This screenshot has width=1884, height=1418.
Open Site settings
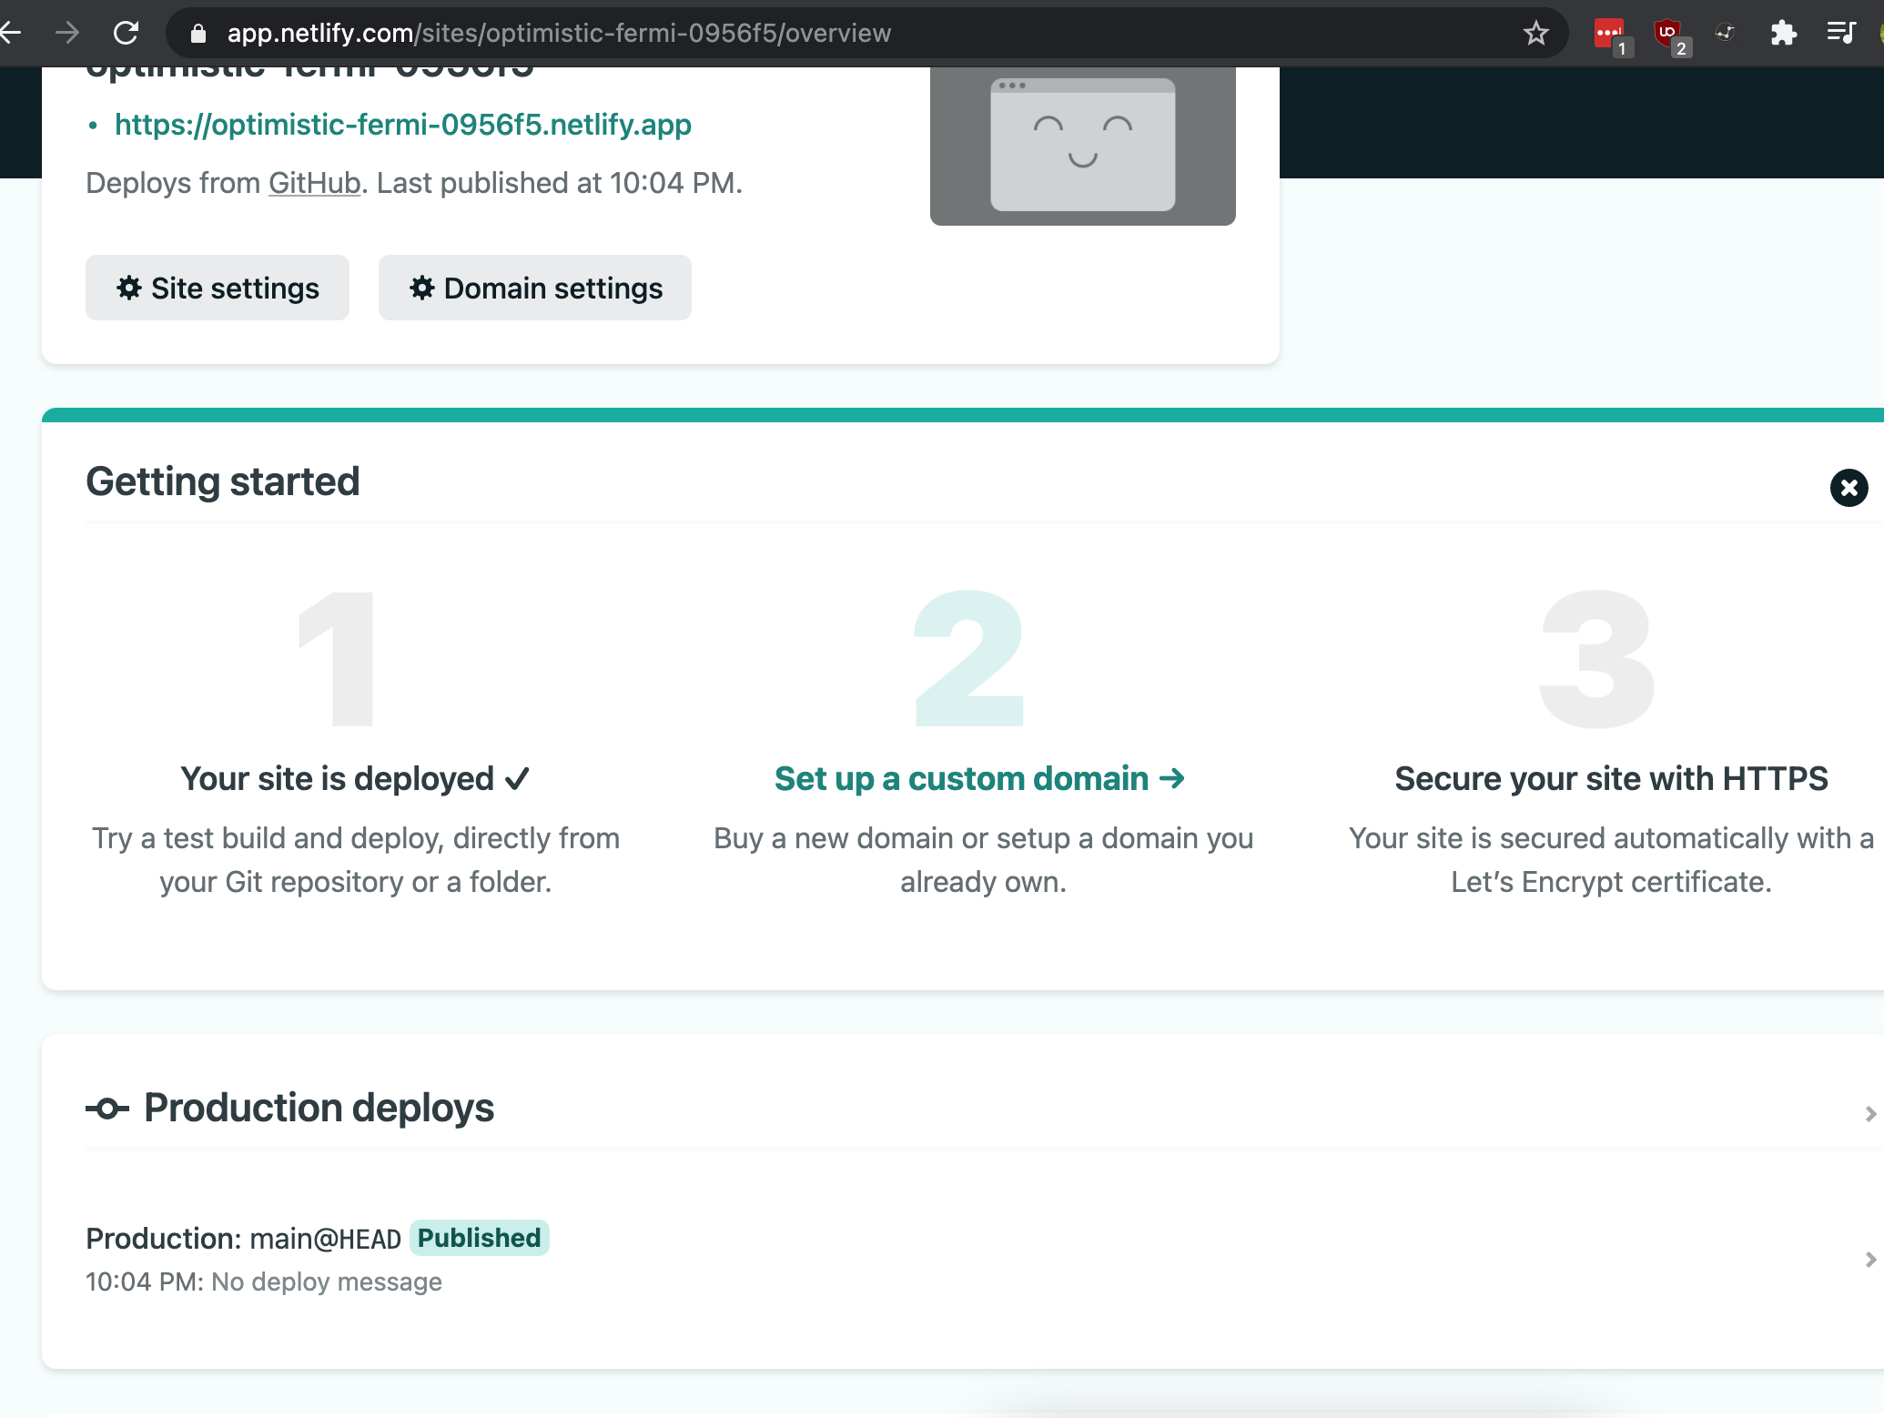pos(218,288)
